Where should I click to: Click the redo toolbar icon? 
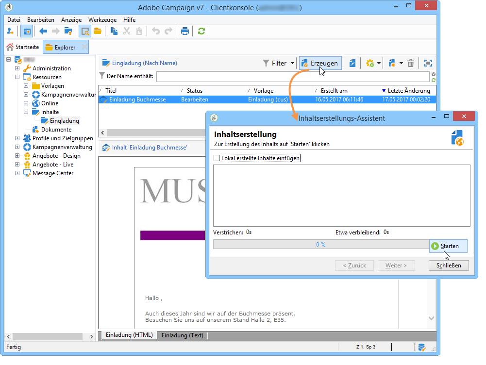tap(168, 31)
